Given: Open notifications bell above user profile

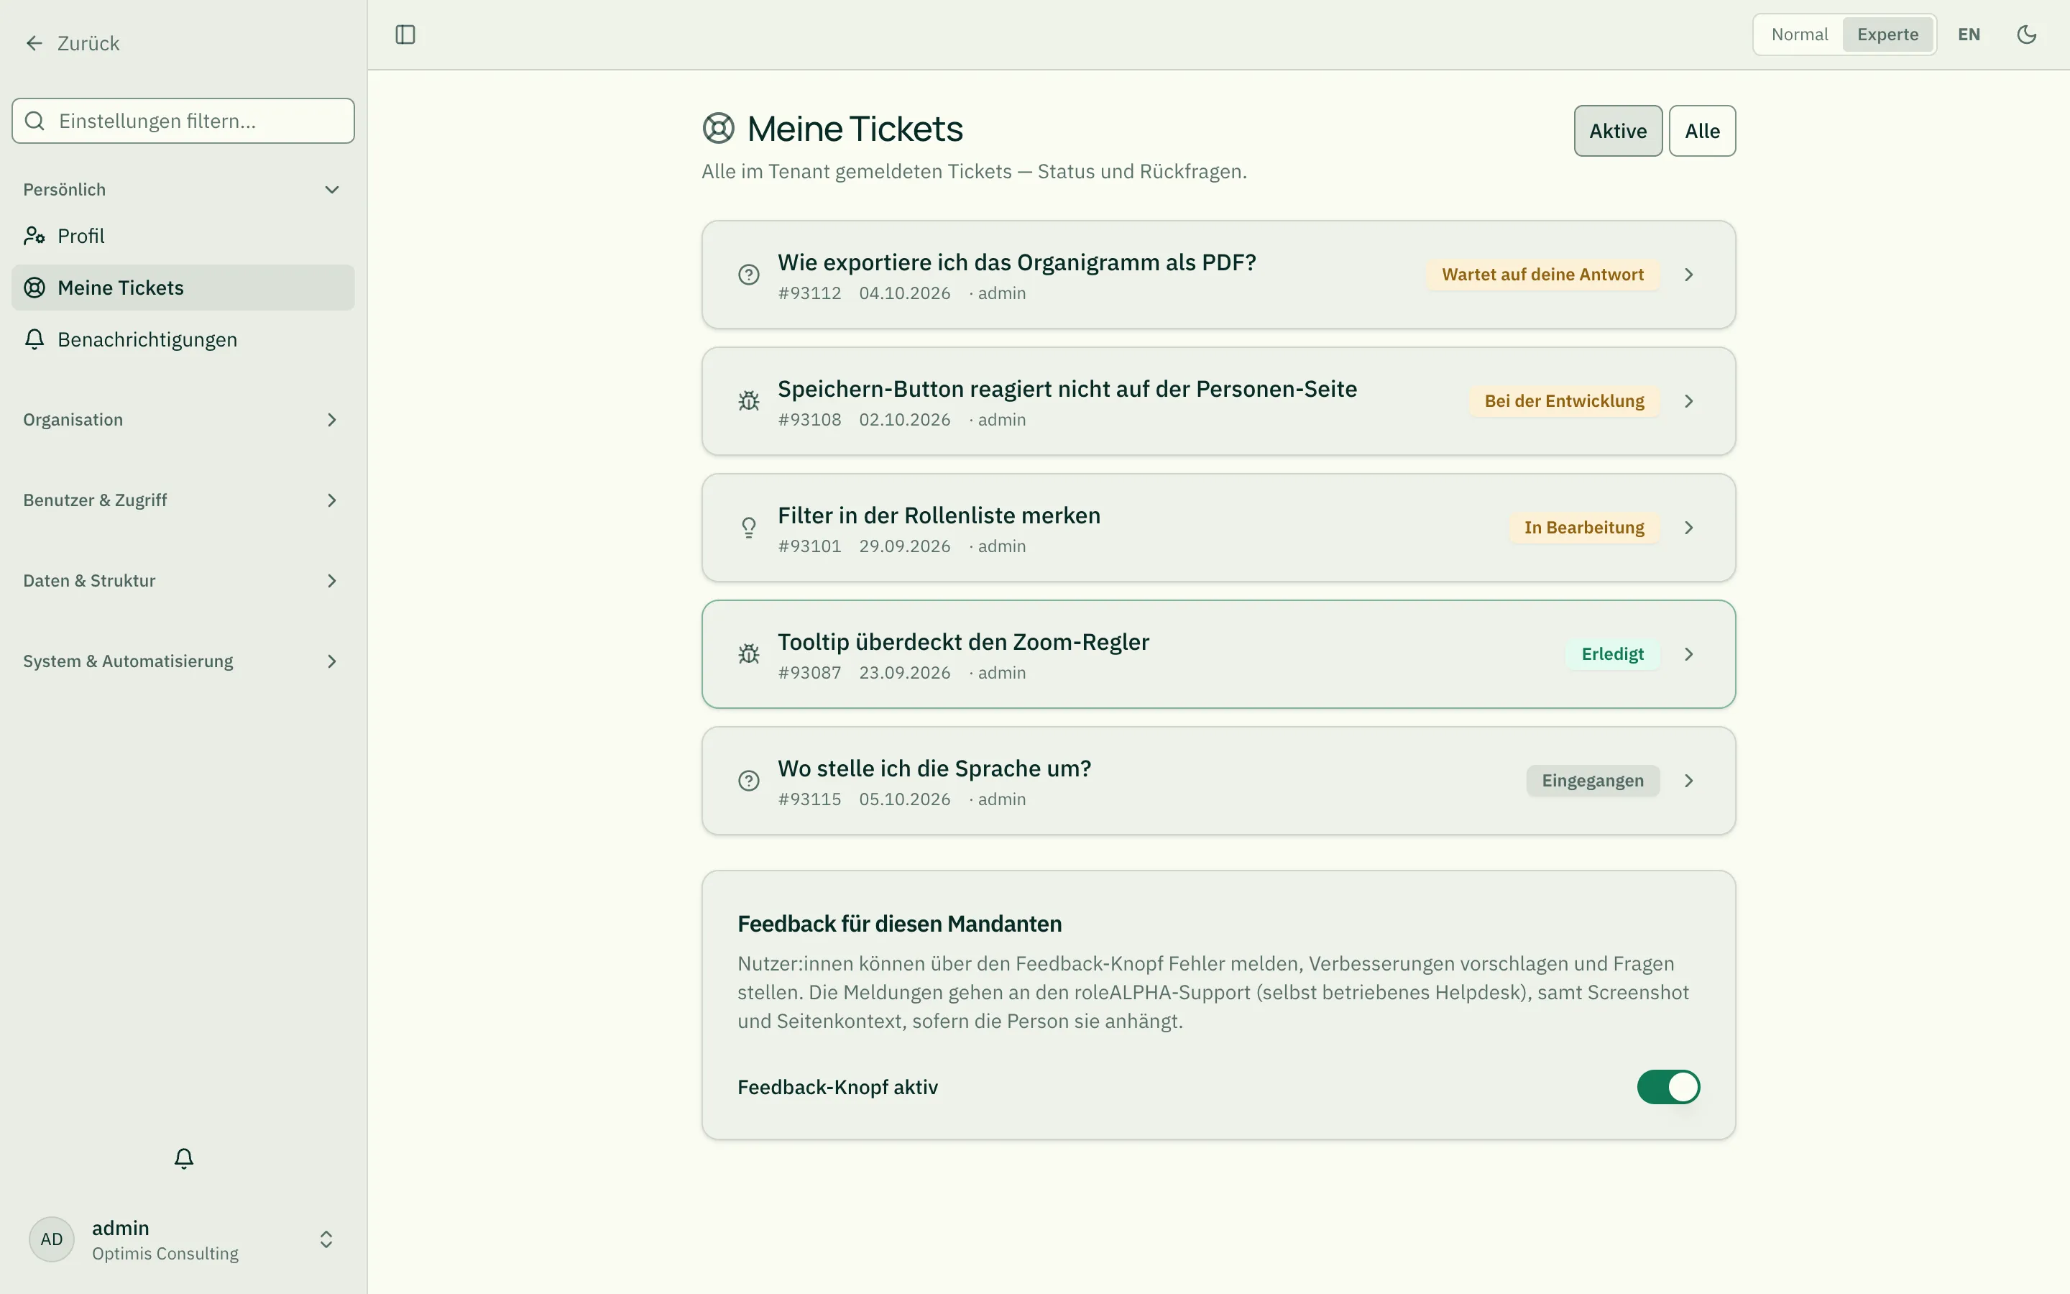Looking at the screenshot, I should pyautogui.click(x=184, y=1159).
